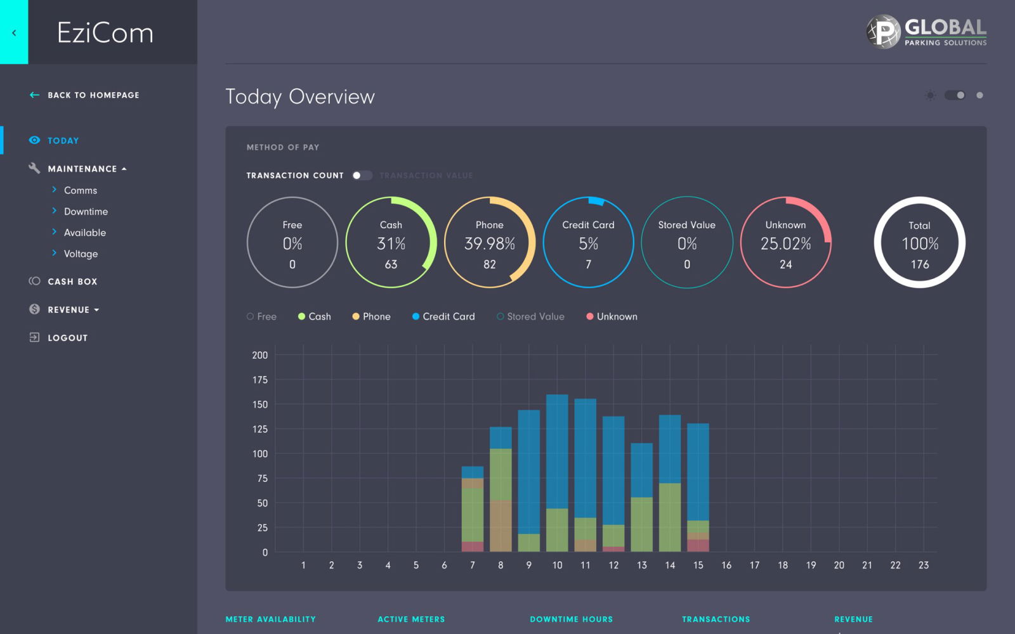This screenshot has width=1015, height=634.
Task: Open ACTIVE METERS section heading
Action: 411,619
